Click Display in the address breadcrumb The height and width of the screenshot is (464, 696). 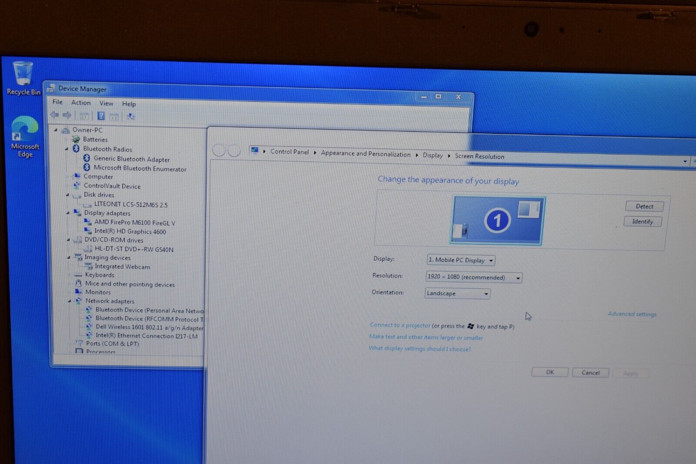pyautogui.click(x=432, y=155)
